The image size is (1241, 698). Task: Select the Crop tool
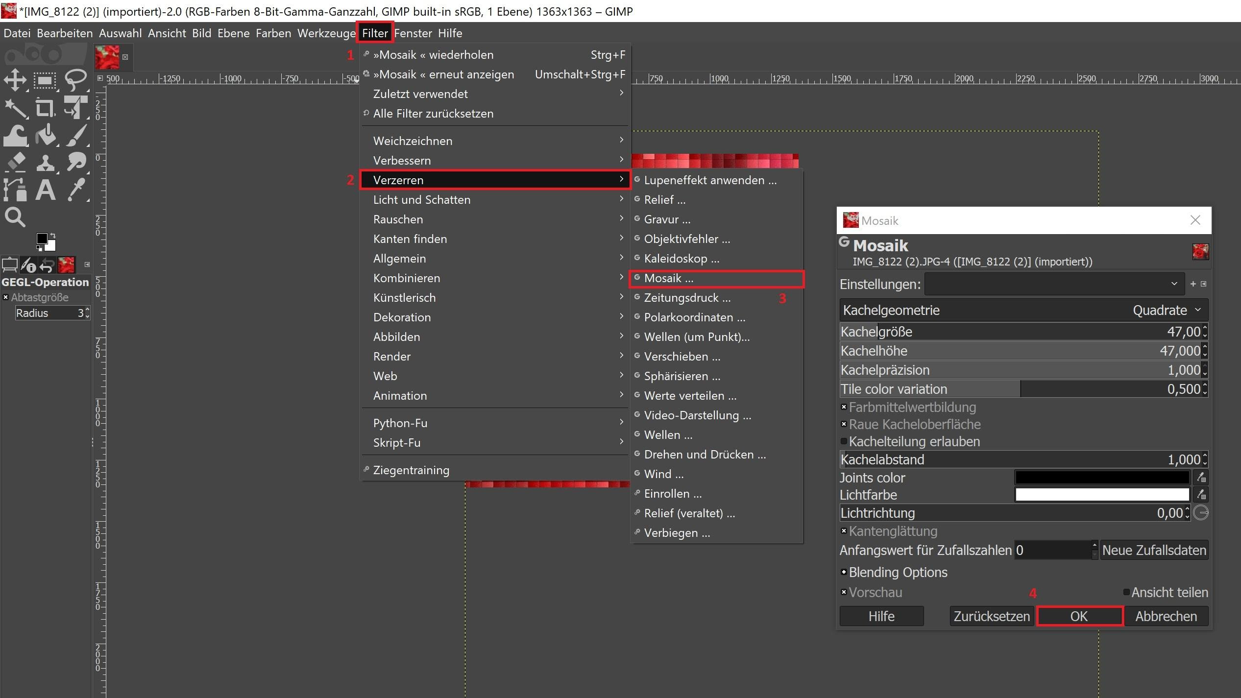pos(45,108)
